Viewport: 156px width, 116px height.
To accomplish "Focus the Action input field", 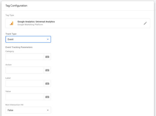I will 25,70.
